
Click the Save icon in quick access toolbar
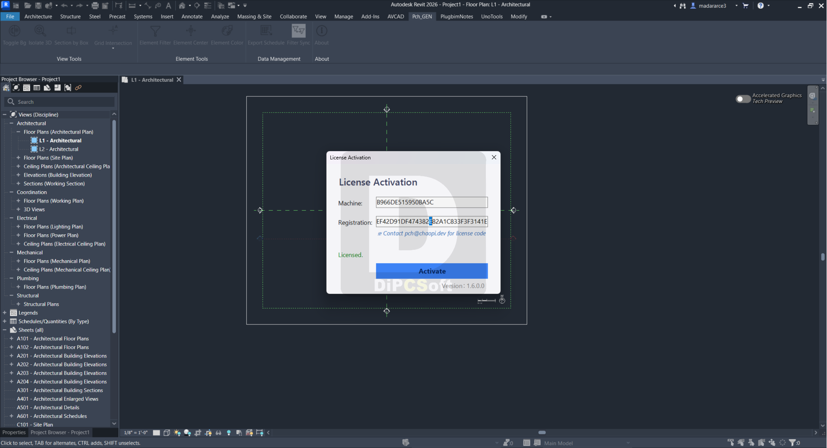(x=38, y=6)
